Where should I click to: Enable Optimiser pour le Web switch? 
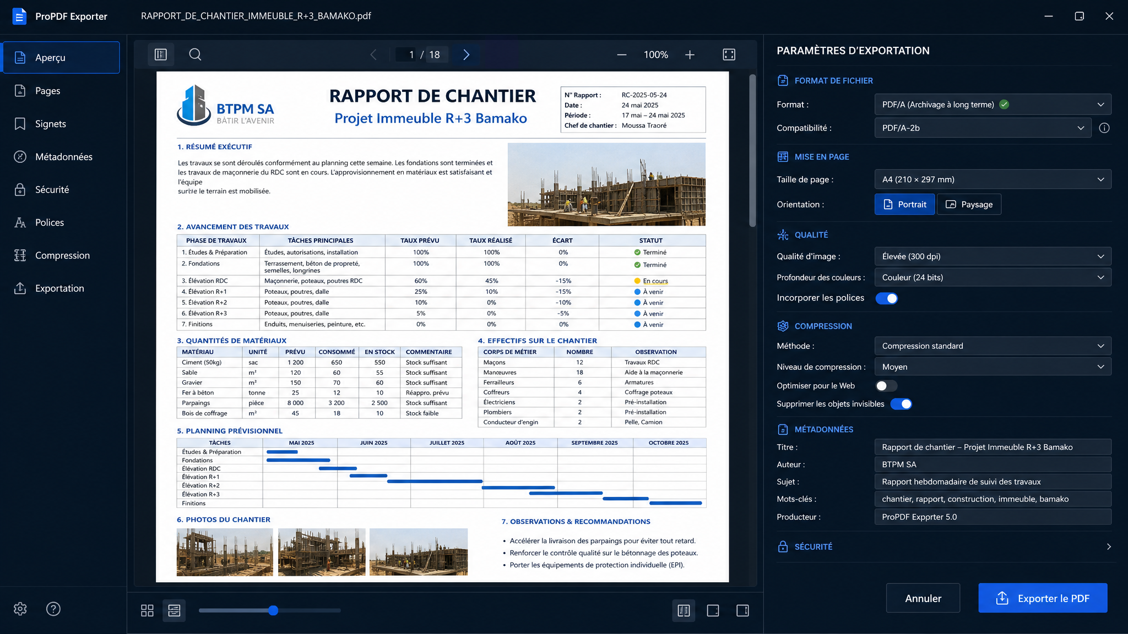coord(887,386)
